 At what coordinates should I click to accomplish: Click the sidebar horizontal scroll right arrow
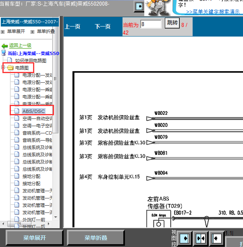click(x=49, y=224)
